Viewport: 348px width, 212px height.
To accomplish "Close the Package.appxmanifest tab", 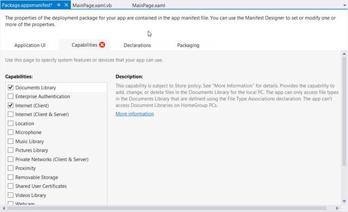I will coord(66,4).
